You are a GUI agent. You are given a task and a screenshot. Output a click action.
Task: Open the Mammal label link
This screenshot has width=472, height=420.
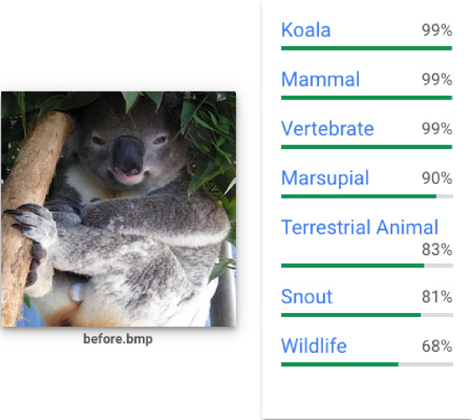[320, 80]
